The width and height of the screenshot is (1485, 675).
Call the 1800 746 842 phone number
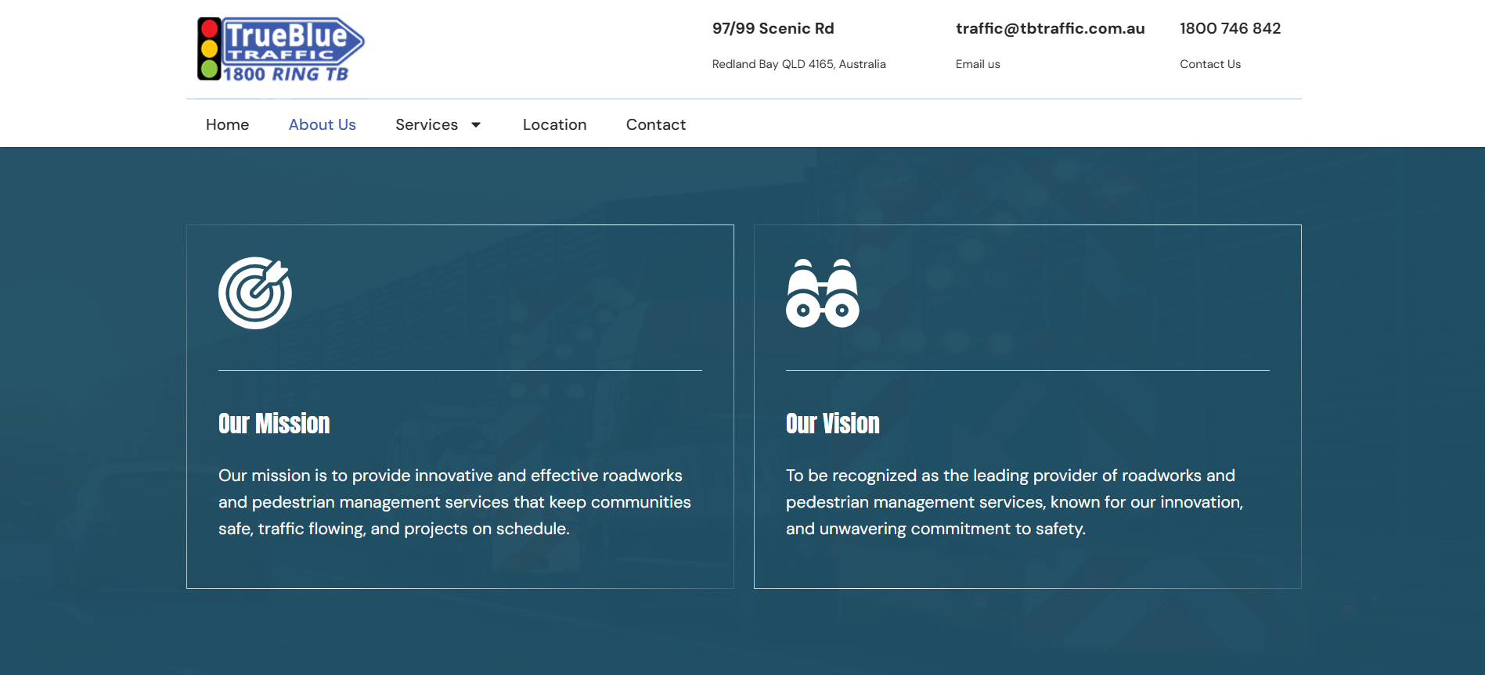pos(1230,29)
